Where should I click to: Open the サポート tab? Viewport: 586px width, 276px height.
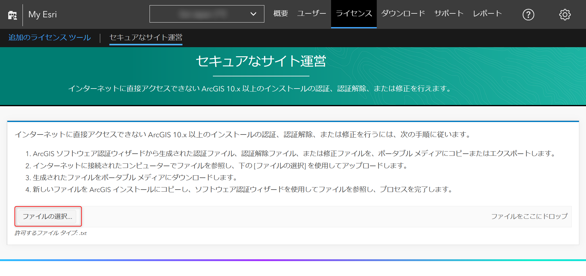click(449, 14)
